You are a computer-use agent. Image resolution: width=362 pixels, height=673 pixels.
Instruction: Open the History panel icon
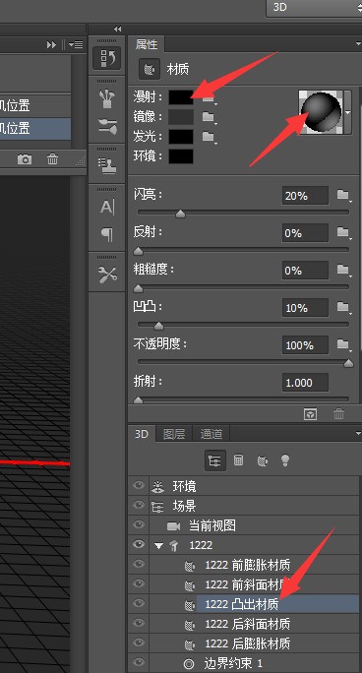107,58
